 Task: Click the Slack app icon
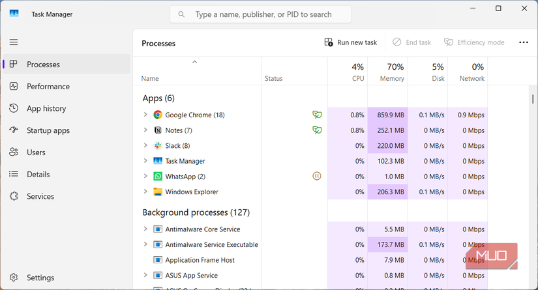[158, 146]
